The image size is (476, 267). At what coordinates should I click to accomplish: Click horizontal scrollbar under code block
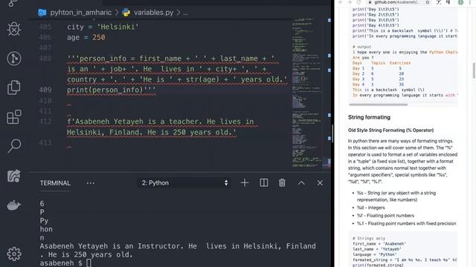379,105
